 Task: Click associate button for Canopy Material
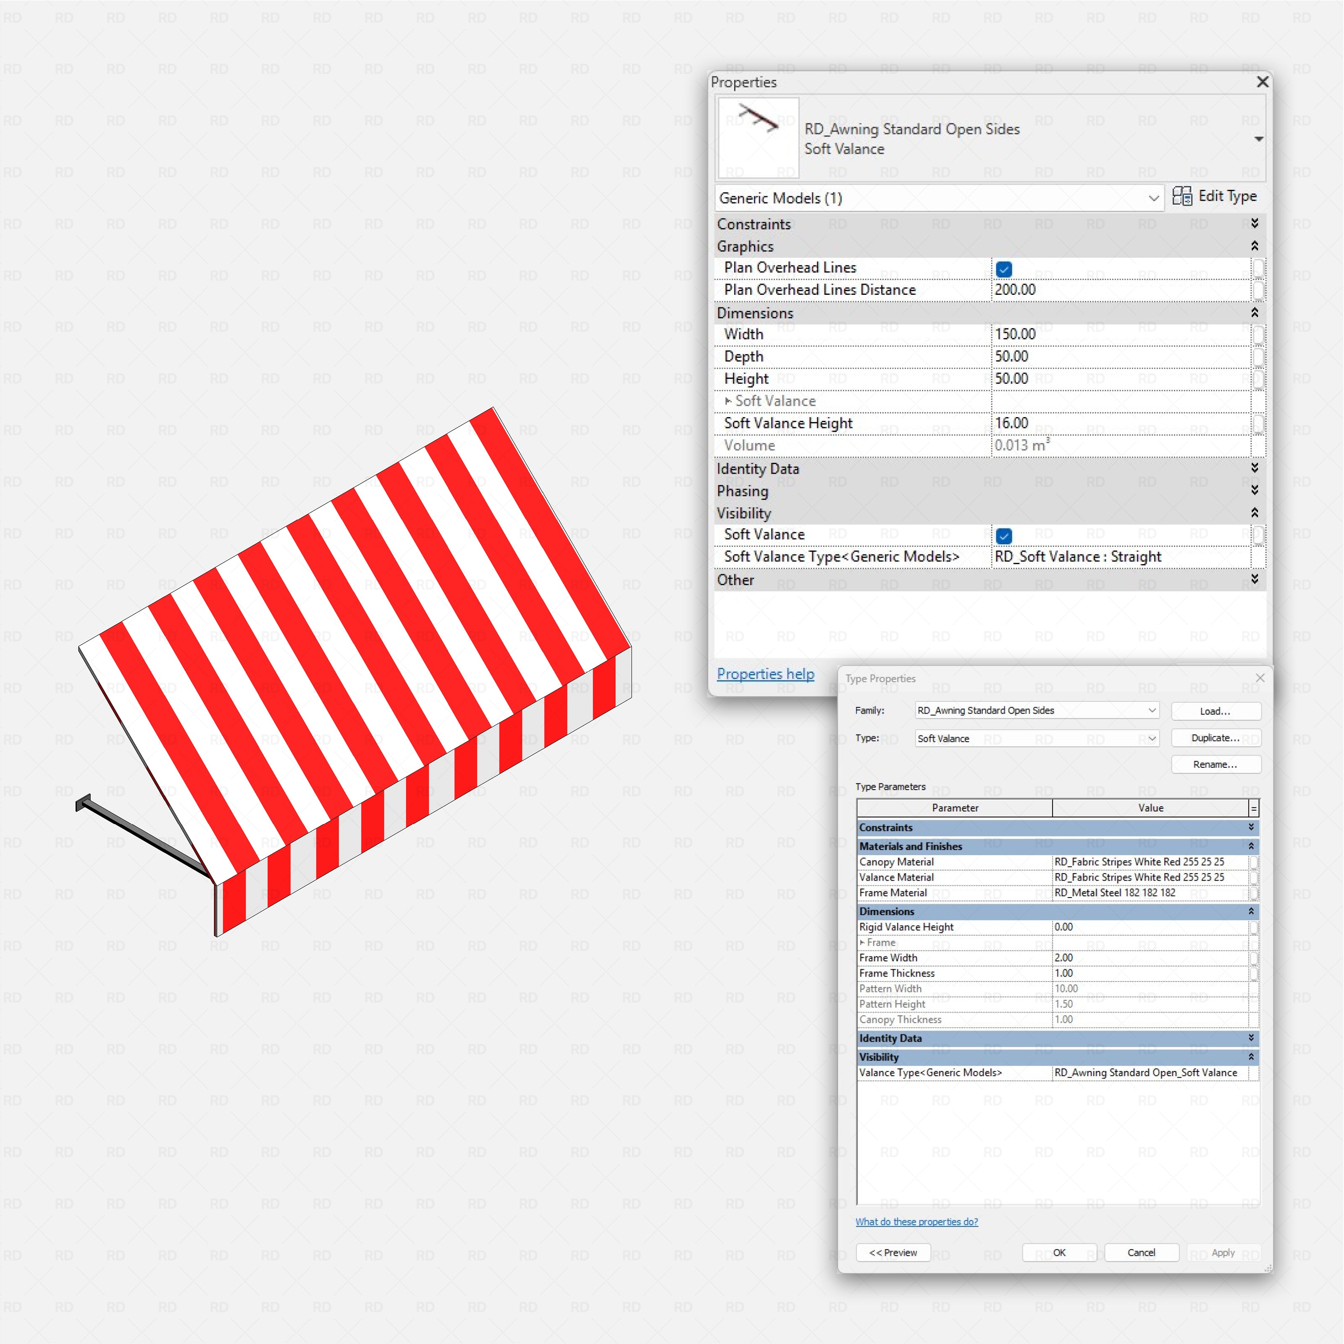tap(1254, 862)
